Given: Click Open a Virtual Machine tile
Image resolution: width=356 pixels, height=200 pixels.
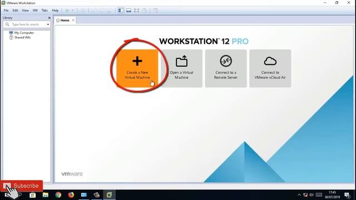Looking at the screenshot, I should coord(181,68).
